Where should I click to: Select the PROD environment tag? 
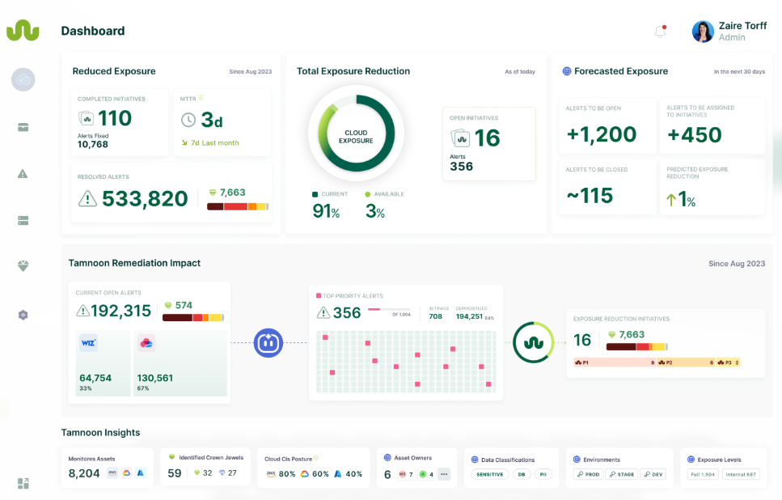click(x=588, y=474)
